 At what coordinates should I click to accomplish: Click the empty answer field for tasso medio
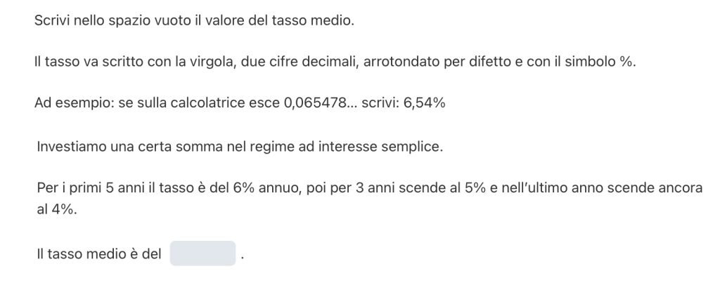tap(202, 253)
